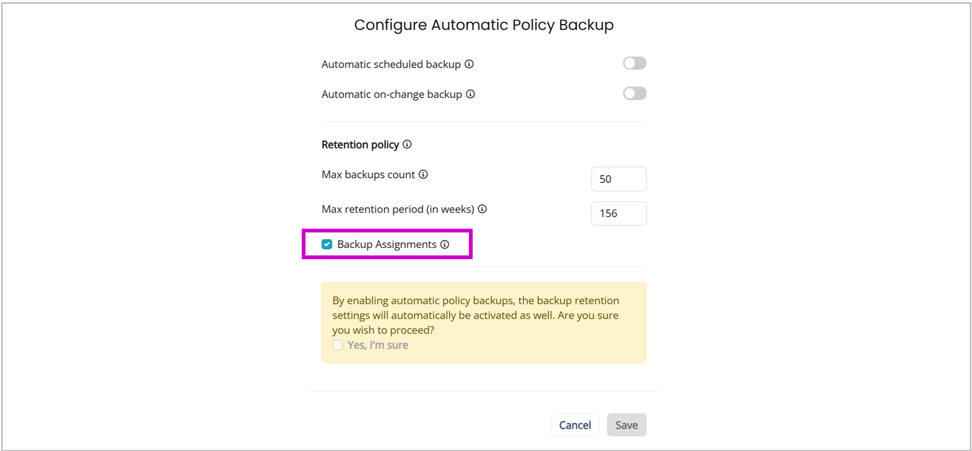This screenshot has width=972, height=451.
Task: Click the Yes, I'm sure label text
Action: coord(378,345)
